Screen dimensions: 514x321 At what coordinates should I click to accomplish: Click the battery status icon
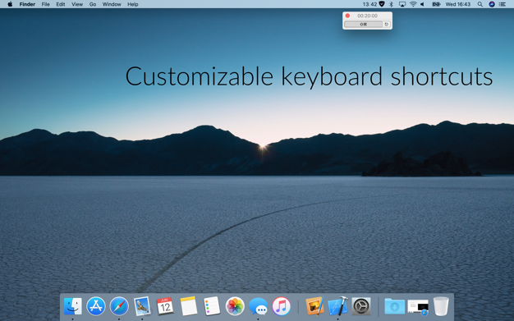436,4
